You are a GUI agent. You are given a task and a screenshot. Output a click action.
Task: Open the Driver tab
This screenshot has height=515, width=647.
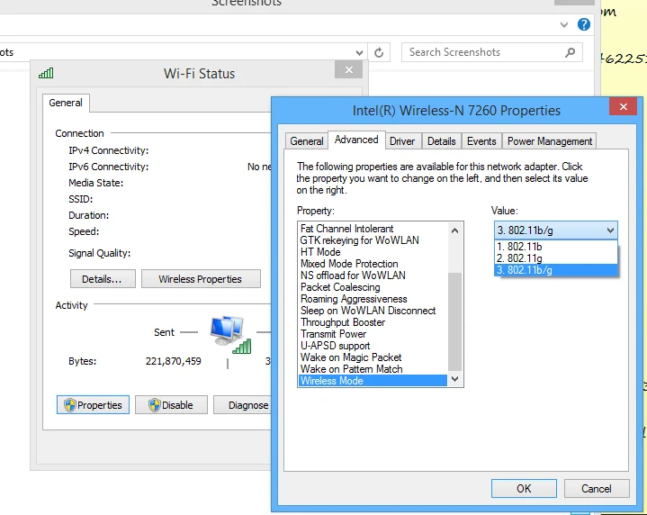[402, 141]
